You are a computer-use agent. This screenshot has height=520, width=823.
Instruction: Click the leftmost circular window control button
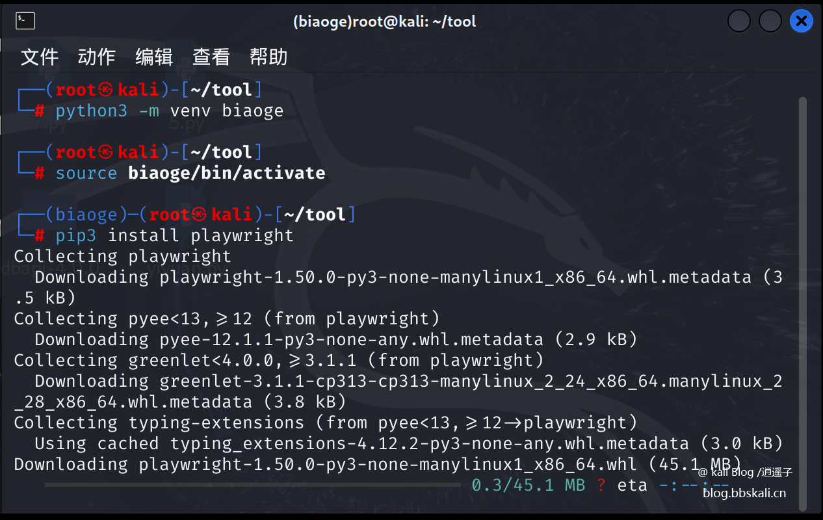pyautogui.click(x=738, y=20)
